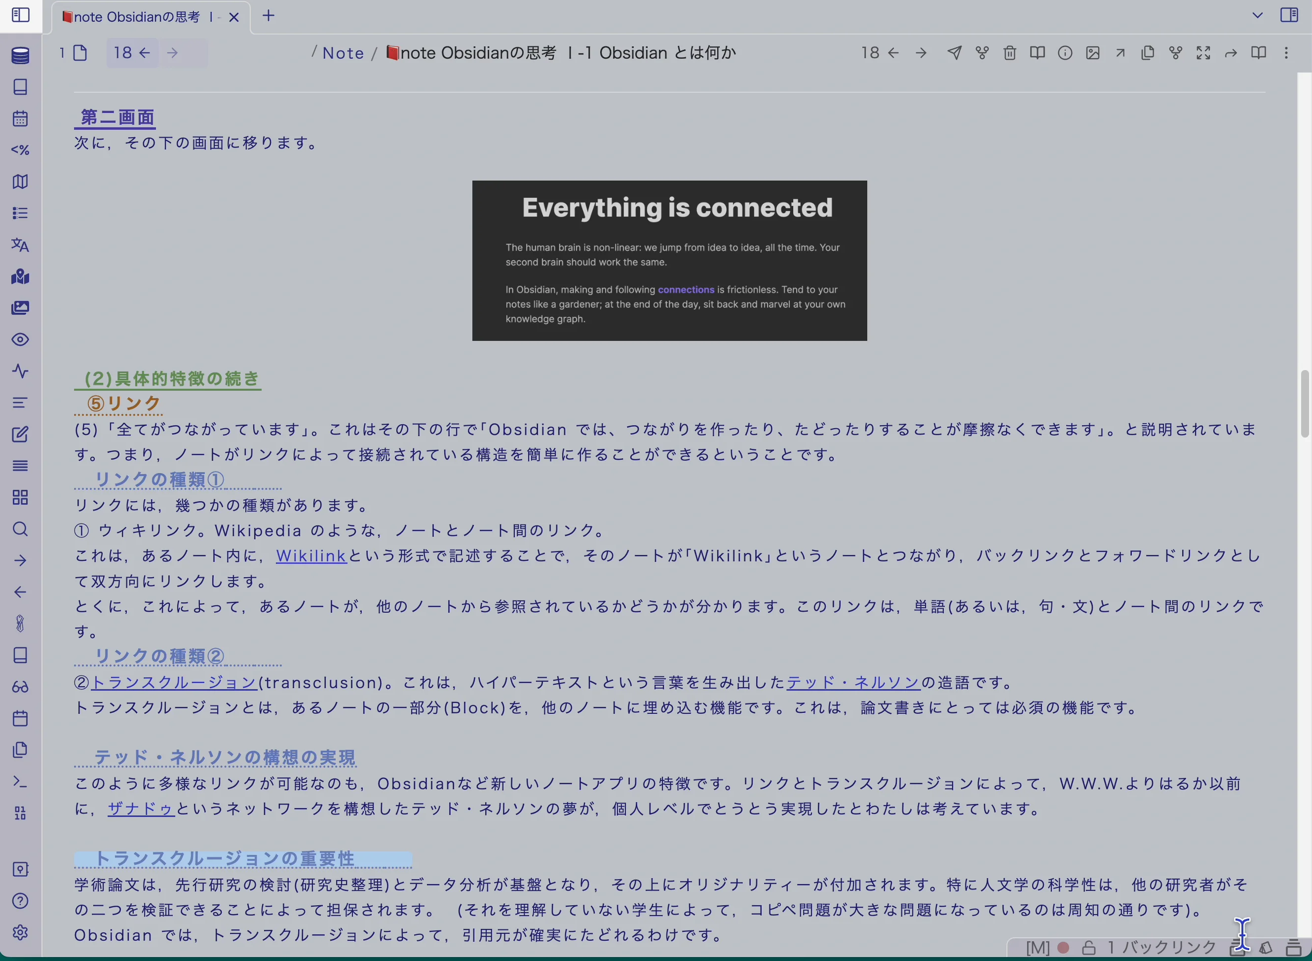Viewport: 1312px width, 961px height.
Task: Open the Everything is connected image
Action: (x=669, y=260)
